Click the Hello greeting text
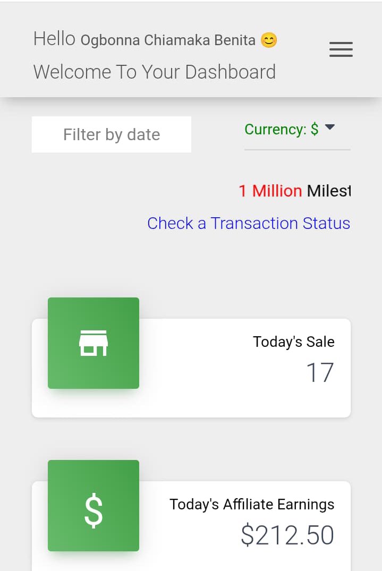 pyautogui.click(x=54, y=39)
